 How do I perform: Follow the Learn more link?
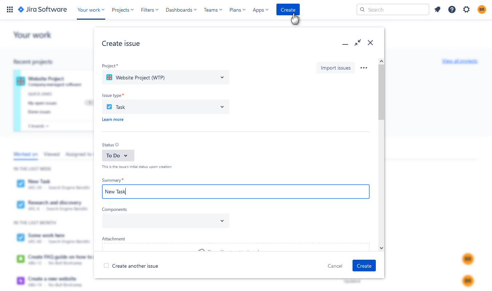pos(113,119)
